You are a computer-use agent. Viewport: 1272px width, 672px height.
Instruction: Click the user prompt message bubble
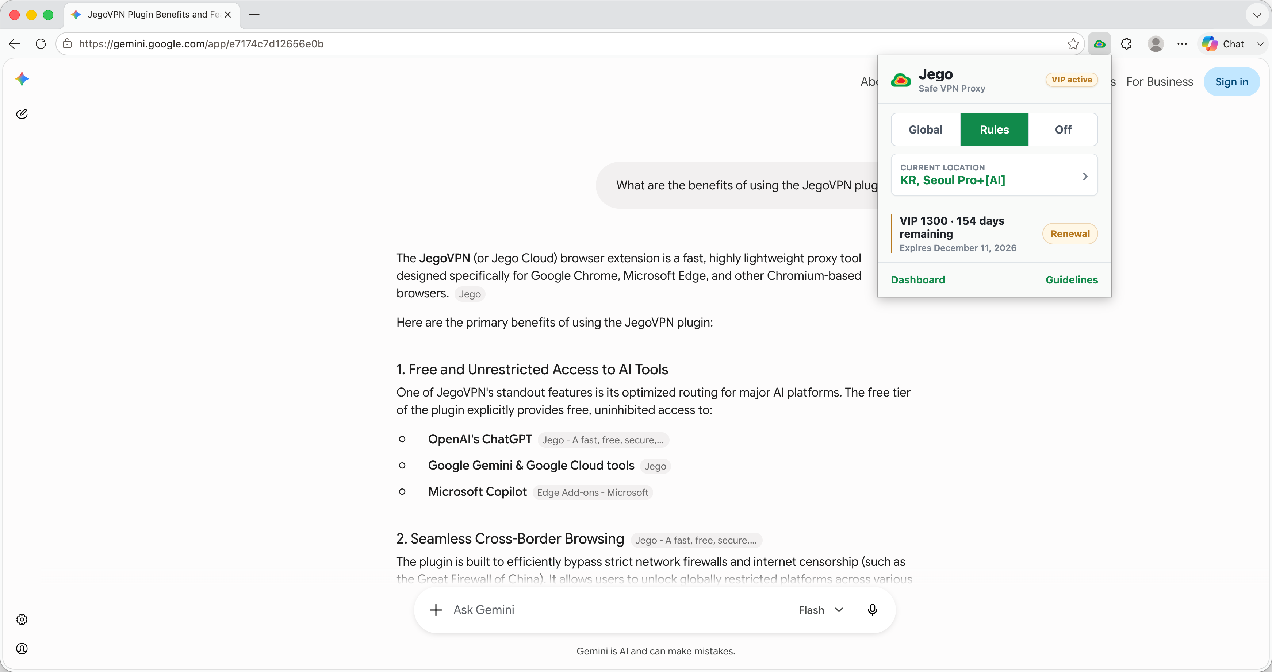737,185
